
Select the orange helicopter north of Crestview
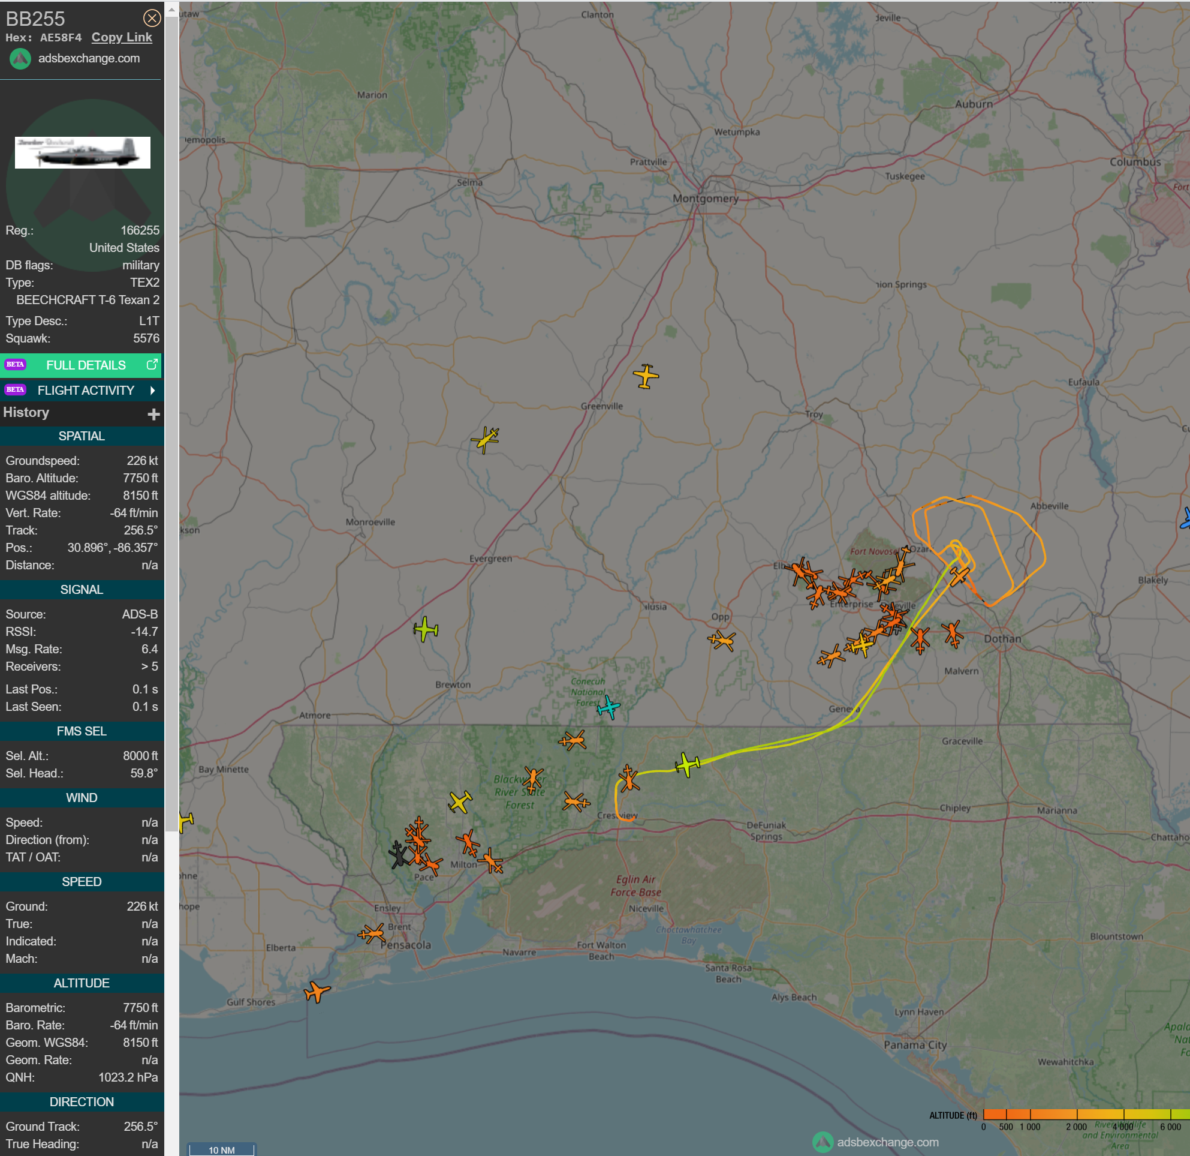pos(628,778)
